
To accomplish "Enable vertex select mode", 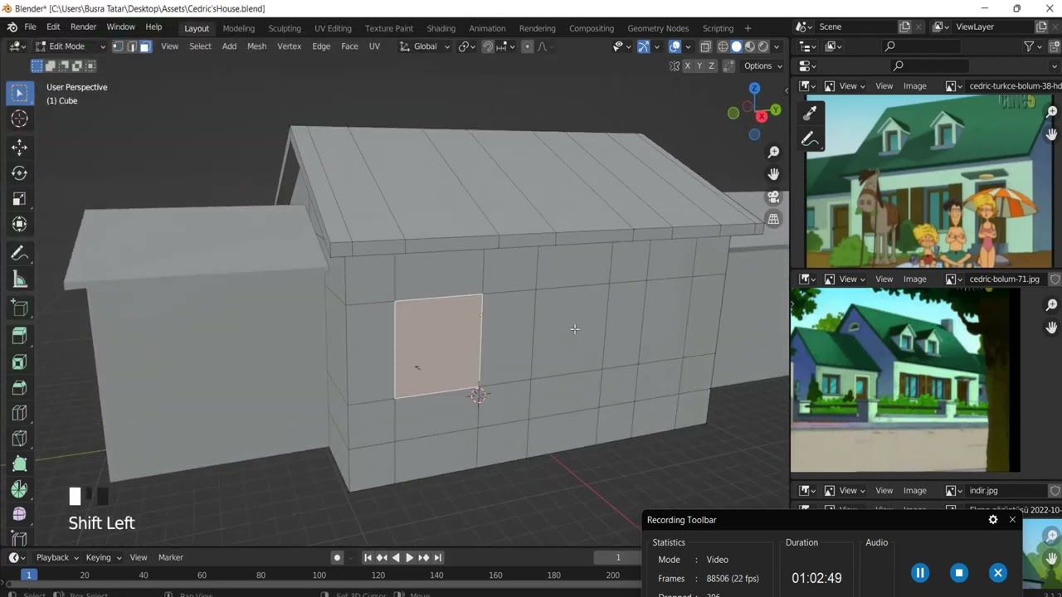I will (x=118, y=46).
